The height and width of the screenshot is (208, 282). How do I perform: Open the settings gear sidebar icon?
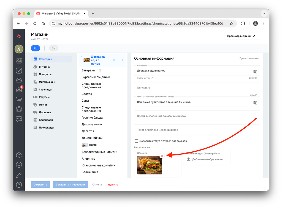tap(19, 155)
